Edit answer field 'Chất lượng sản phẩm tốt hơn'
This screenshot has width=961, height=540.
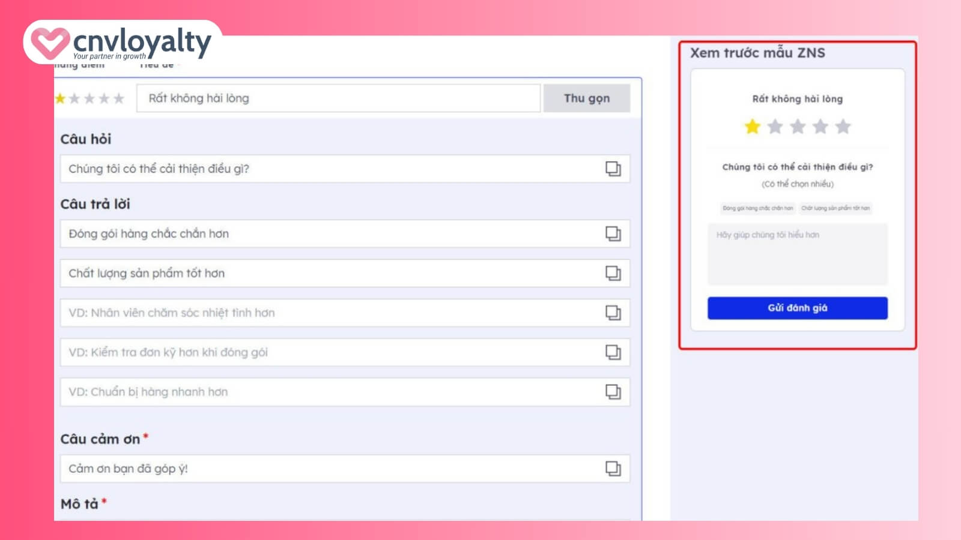pyautogui.click(x=345, y=273)
